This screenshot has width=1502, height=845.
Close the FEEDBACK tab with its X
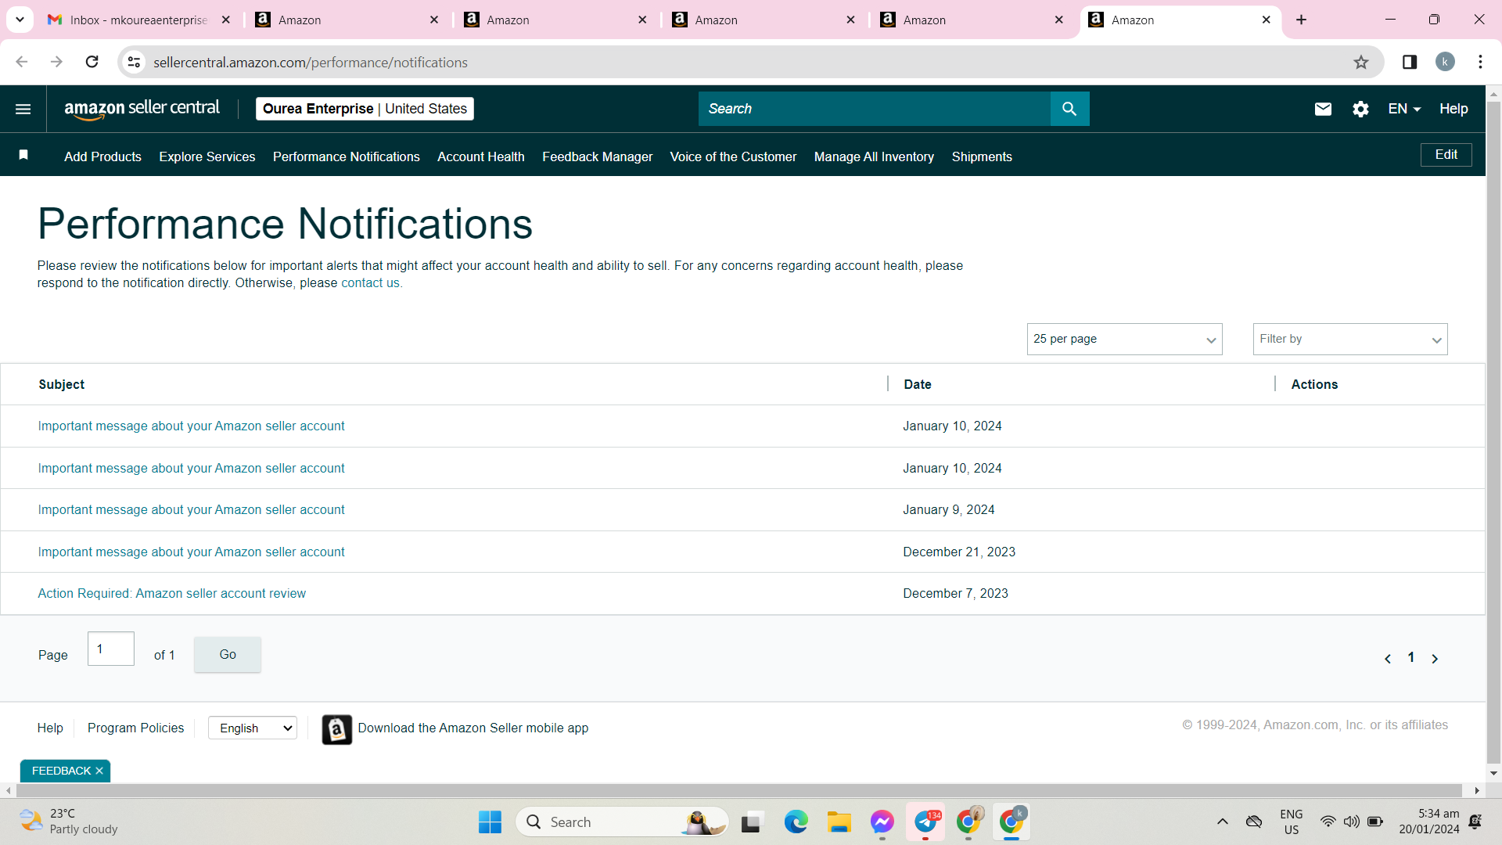99,771
